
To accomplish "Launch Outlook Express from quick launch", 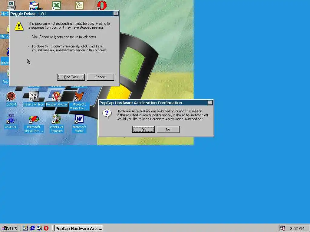I will [39, 228].
